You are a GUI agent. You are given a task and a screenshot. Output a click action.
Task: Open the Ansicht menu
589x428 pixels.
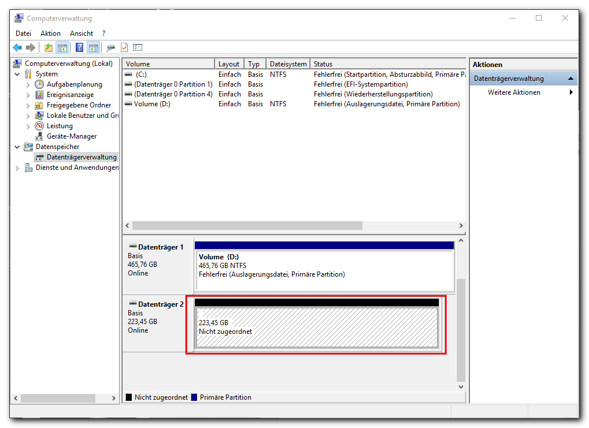click(x=82, y=34)
